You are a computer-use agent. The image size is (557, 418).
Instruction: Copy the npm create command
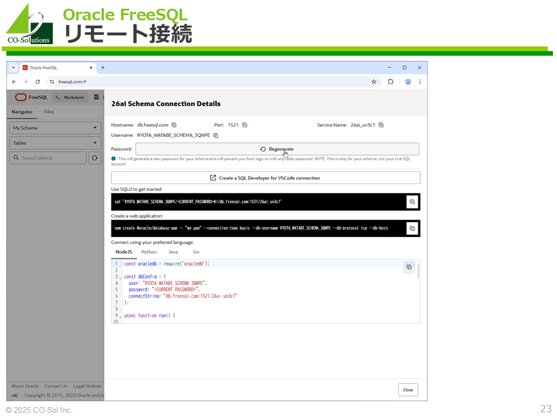(412, 228)
